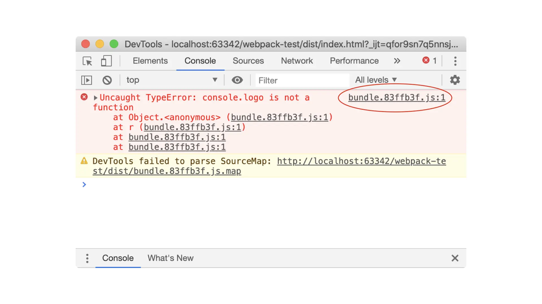The height and width of the screenshot is (304, 542).
Task: Open circled bundle.83ffb3f.js:1 source link
Action: click(396, 98)
